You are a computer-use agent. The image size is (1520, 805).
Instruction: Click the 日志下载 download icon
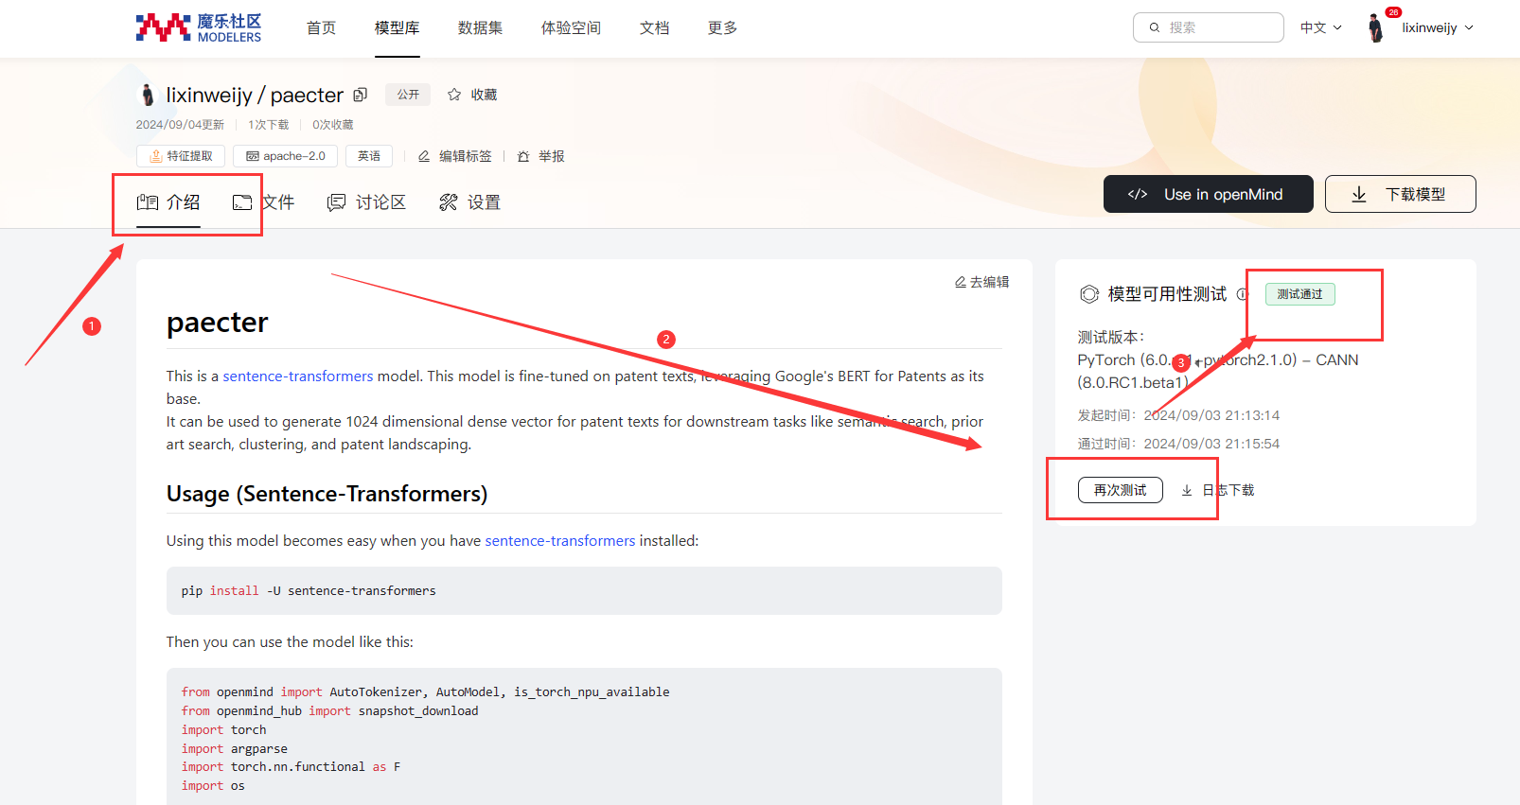coord(1187,490)
